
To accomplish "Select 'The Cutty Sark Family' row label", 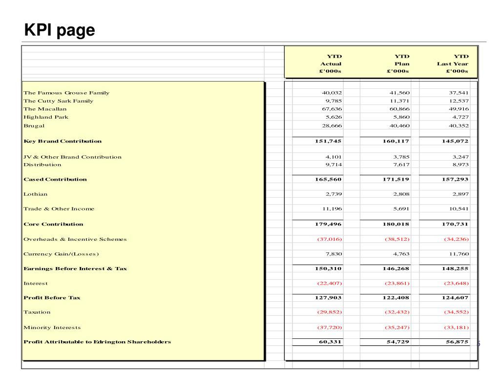I will (x=59, y=101).
